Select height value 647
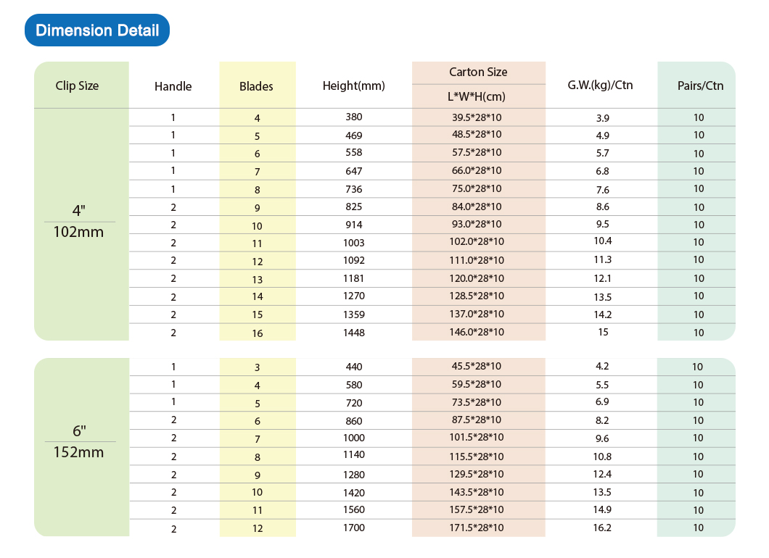 pyautogui.click(x=353, y=171)
